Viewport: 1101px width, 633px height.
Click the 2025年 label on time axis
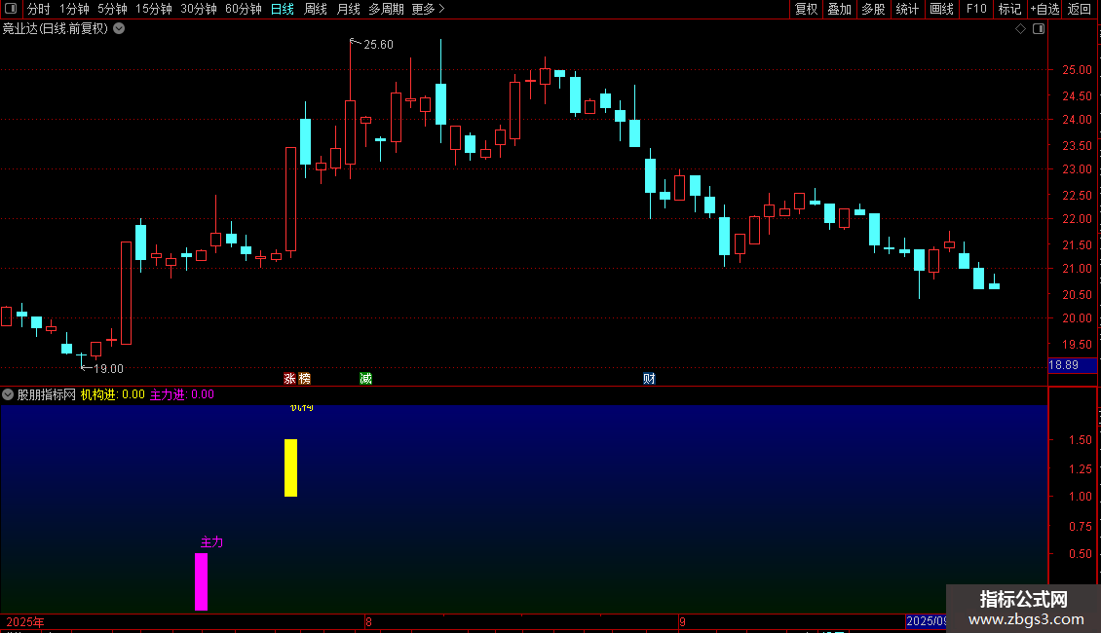[25, 621]
